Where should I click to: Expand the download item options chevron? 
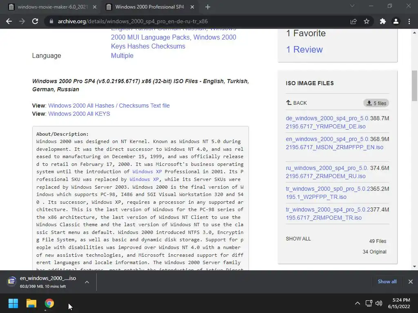pos(87,282)
